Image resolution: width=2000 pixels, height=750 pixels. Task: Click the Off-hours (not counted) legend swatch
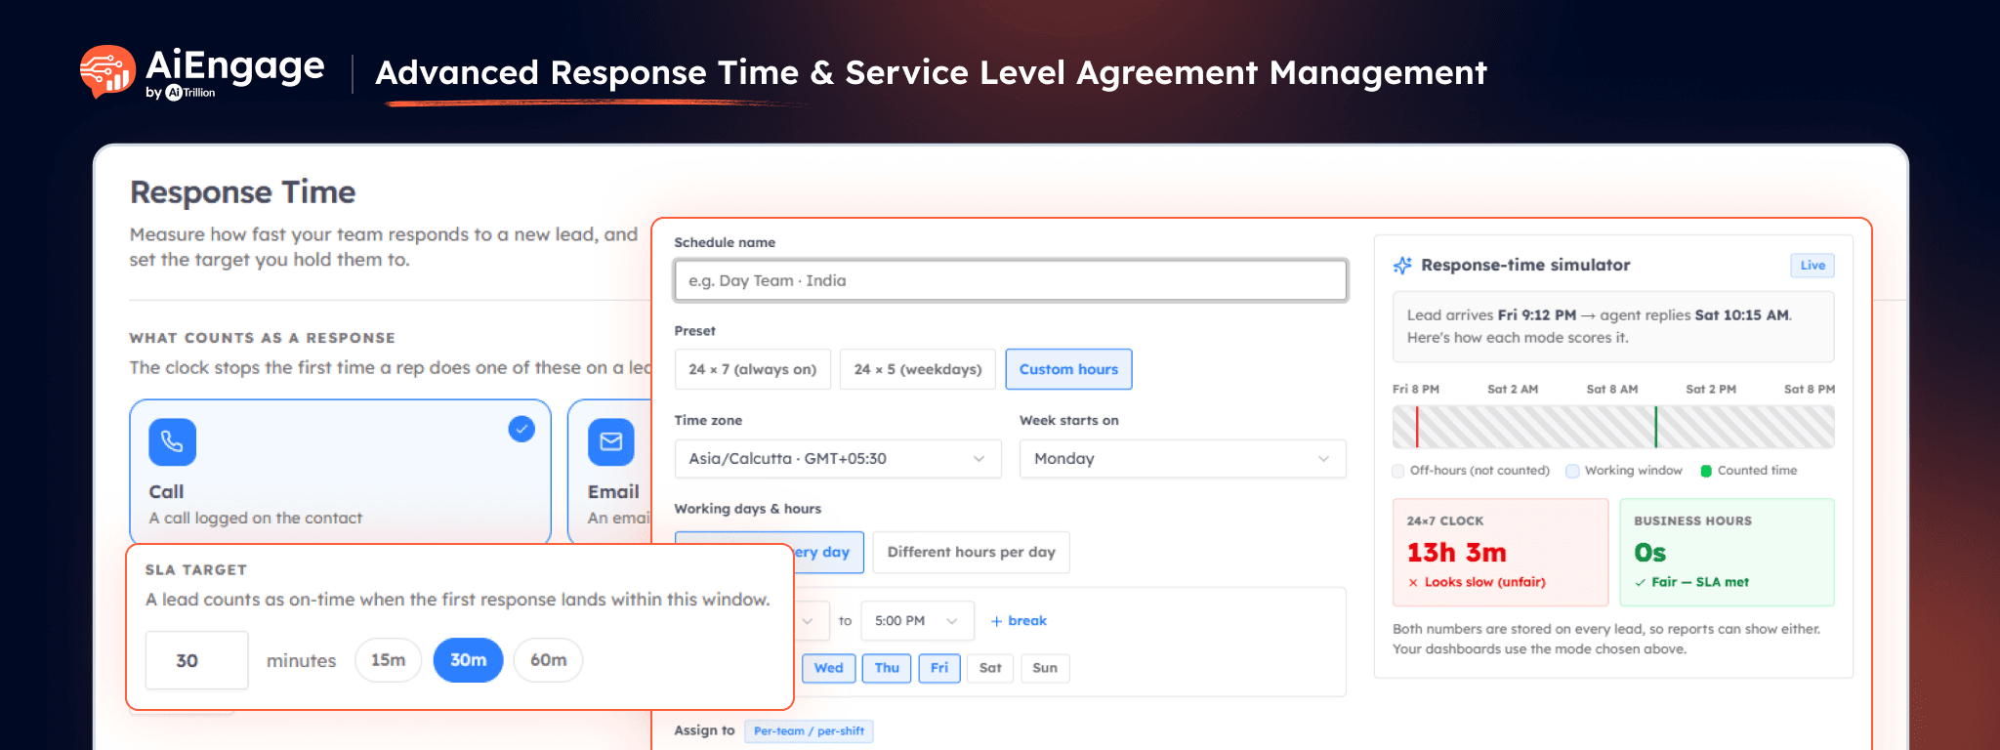[x=1398, y=471]
